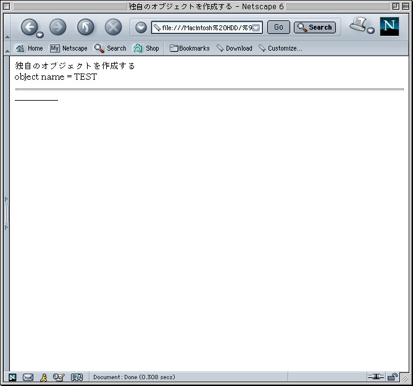Toggle the online/offline connection icon
413x386 pixels.
[x=375, y=377]
